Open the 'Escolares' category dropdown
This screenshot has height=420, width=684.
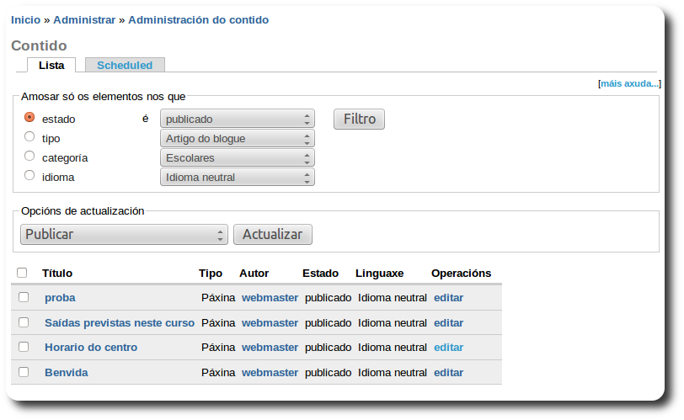(237, 157)
